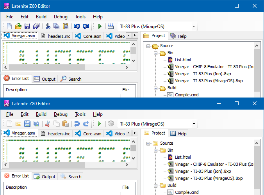The height and width of the screenshot is (195, 264).
Task: Open TI-83 Plus dropdown in bottom window
Action: pos(194,124)
